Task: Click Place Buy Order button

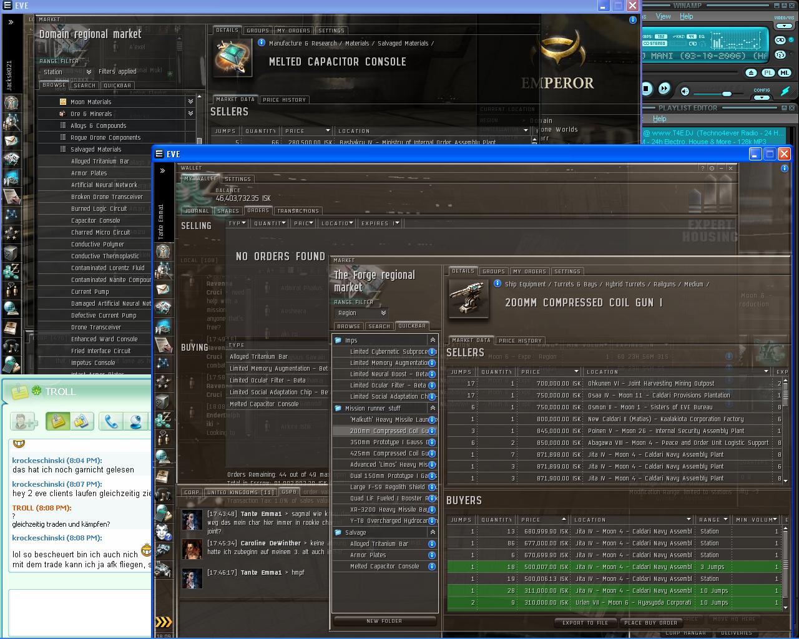Action: [x=650, y=623]
